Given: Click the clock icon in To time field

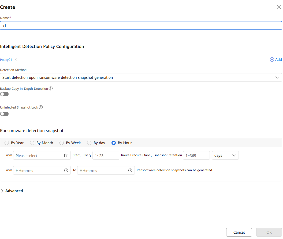Looking at the screenshot, I should click(130, 170).
